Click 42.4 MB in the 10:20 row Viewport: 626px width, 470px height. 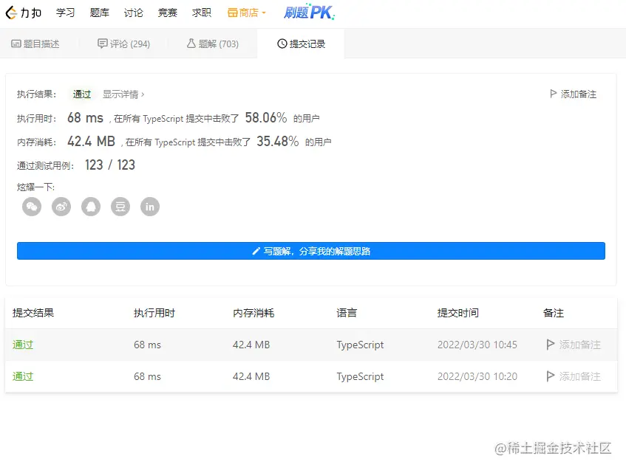click(x=251, y=376)
